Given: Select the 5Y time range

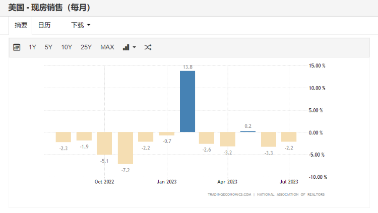Looking at the screenshot, I should [48, 47].
